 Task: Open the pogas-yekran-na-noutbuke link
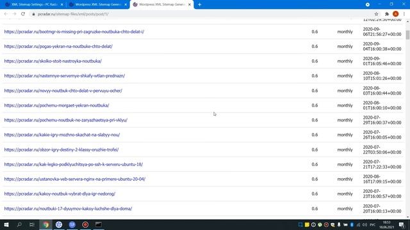pos(58,47)
